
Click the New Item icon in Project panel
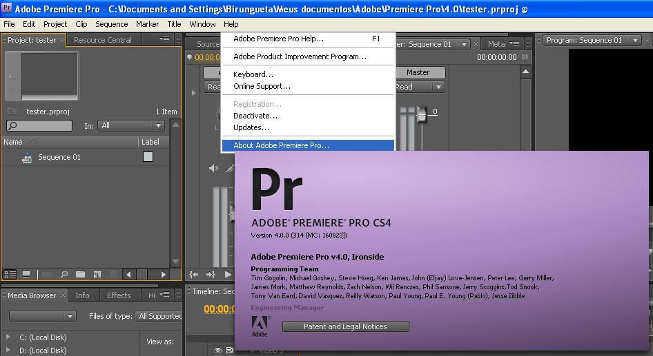tap(97, 274)
